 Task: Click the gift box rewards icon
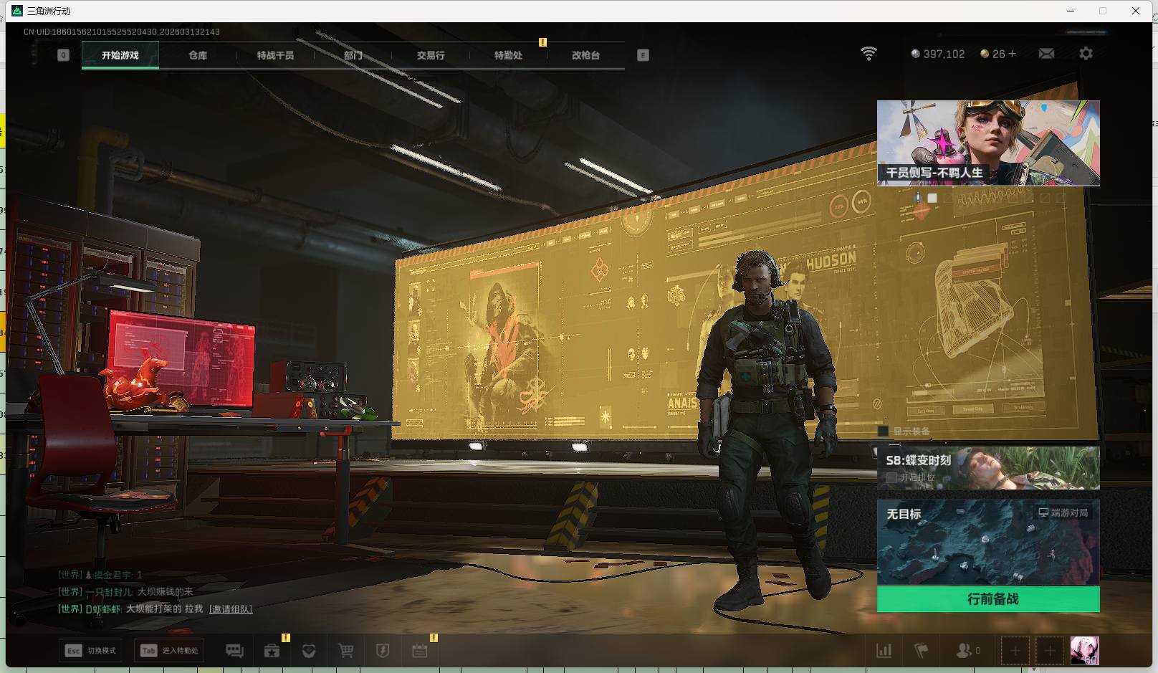click(x=272, y=651)
